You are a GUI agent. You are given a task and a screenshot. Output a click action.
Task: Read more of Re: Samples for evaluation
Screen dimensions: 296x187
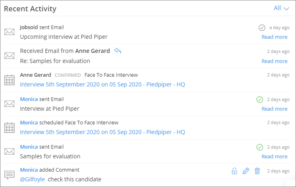pos(274,61)
